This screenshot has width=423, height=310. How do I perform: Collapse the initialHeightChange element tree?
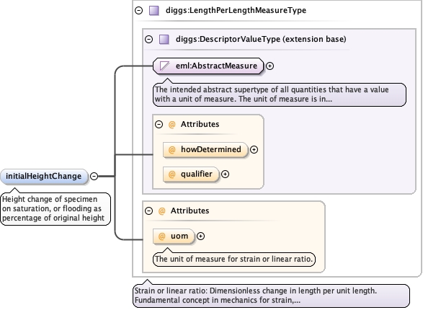pyautogui.click(x=94, y=176)
